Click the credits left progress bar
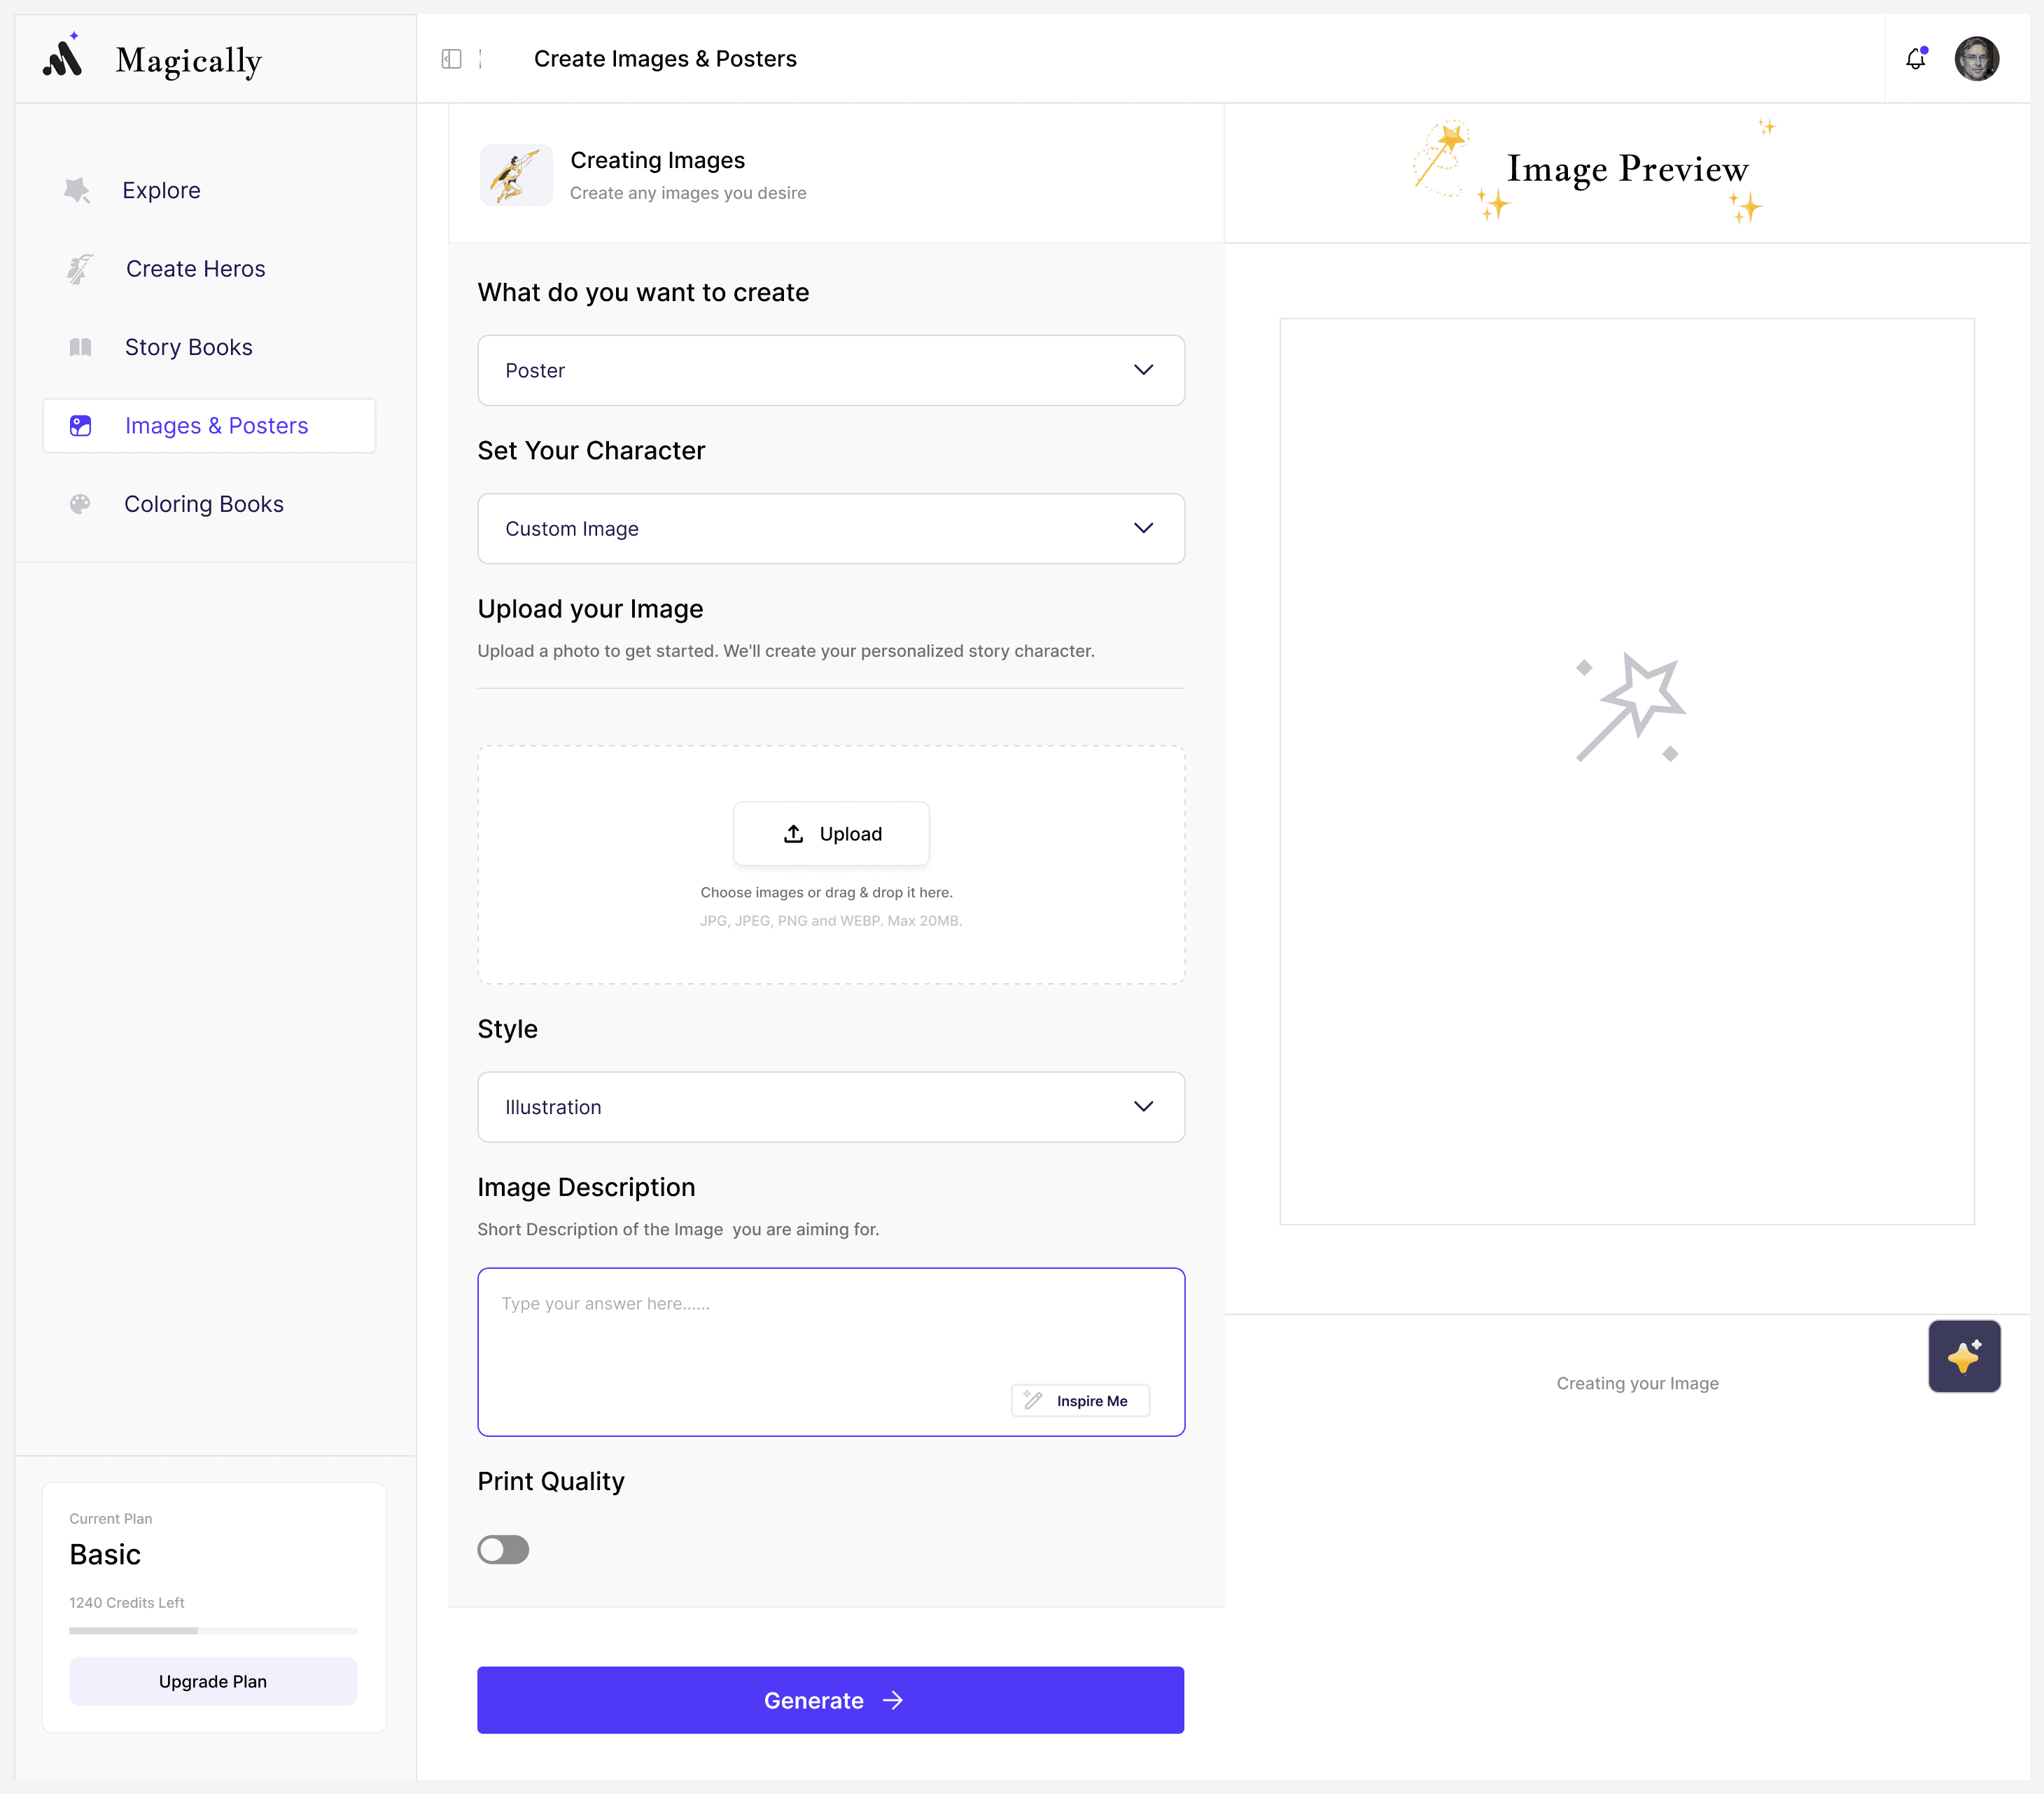 point(213,1631)
